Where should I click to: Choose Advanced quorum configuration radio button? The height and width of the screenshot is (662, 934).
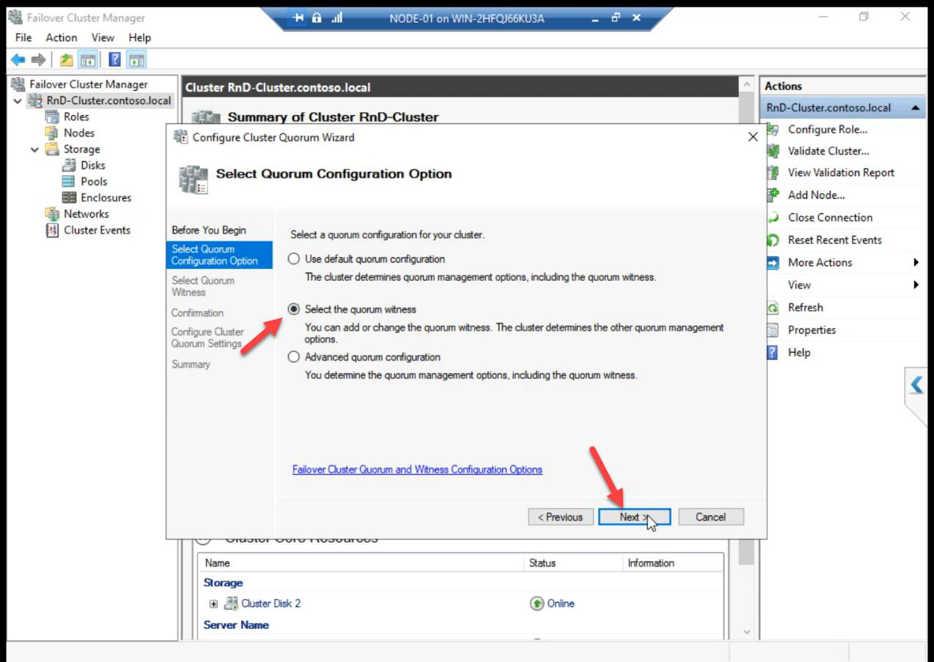click(294, 357)
